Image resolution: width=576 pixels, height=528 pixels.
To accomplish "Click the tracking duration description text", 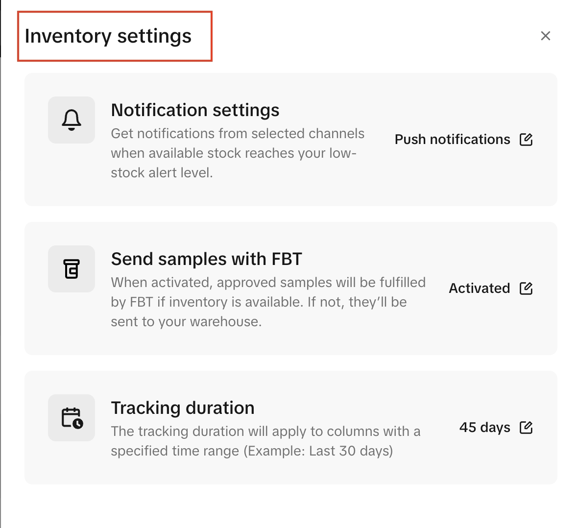I will click(x=265, y=441).
